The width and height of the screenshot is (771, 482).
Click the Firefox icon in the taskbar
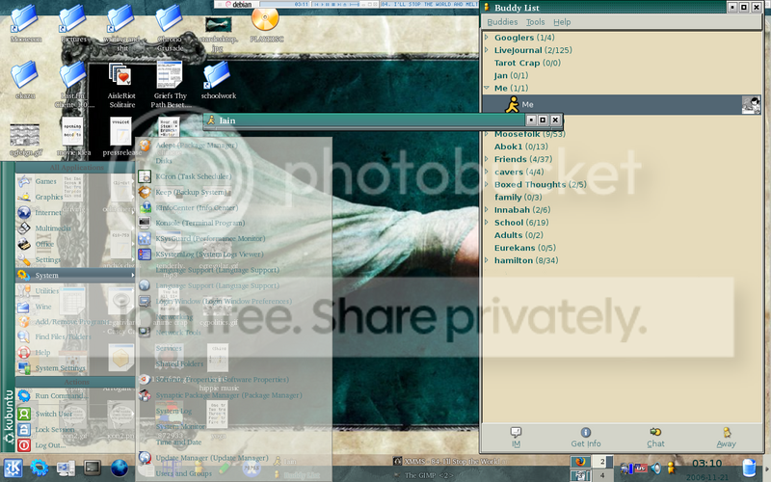(580, 462)
